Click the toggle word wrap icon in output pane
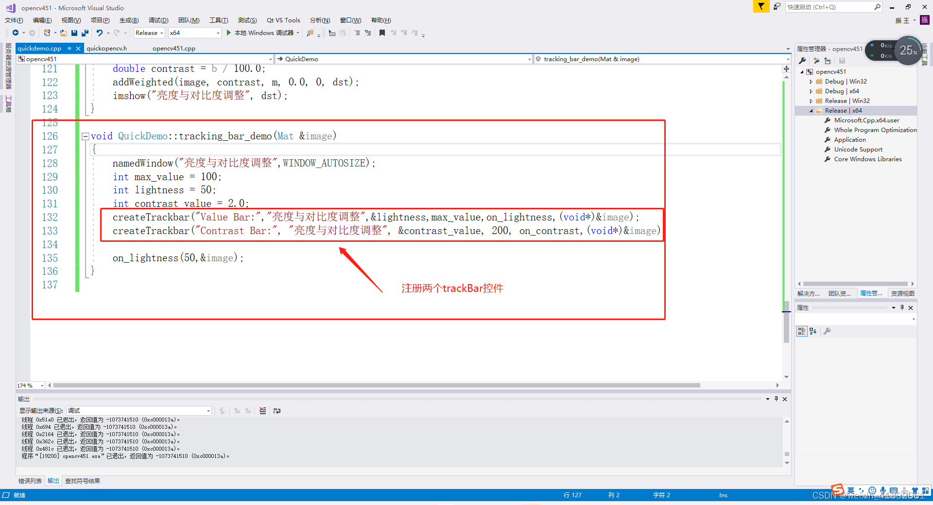The image size is (933, 505). click(277, 410)
